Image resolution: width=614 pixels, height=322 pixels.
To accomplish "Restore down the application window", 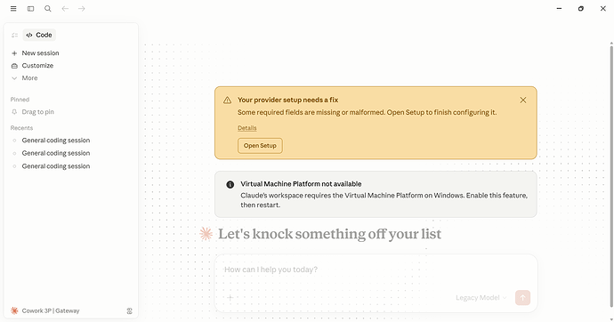I will [x=581, y=9].
